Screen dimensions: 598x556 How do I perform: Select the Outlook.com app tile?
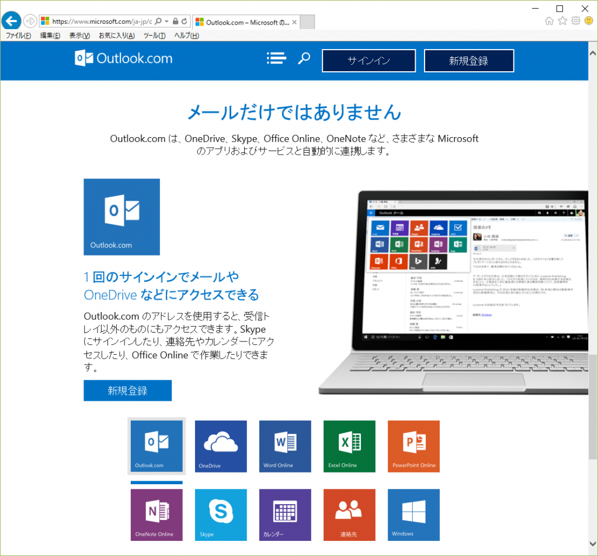click(157, 446)
